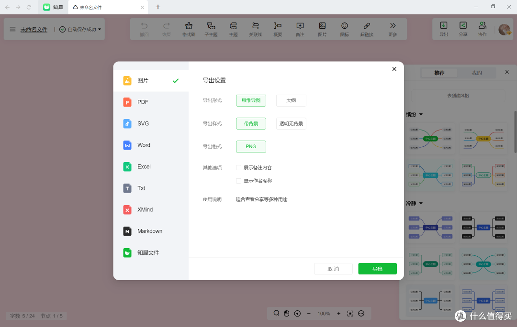Select PDF export type
Image resolution: width=517 pixels, height=327 pixels.
click(x=151, y=102)
